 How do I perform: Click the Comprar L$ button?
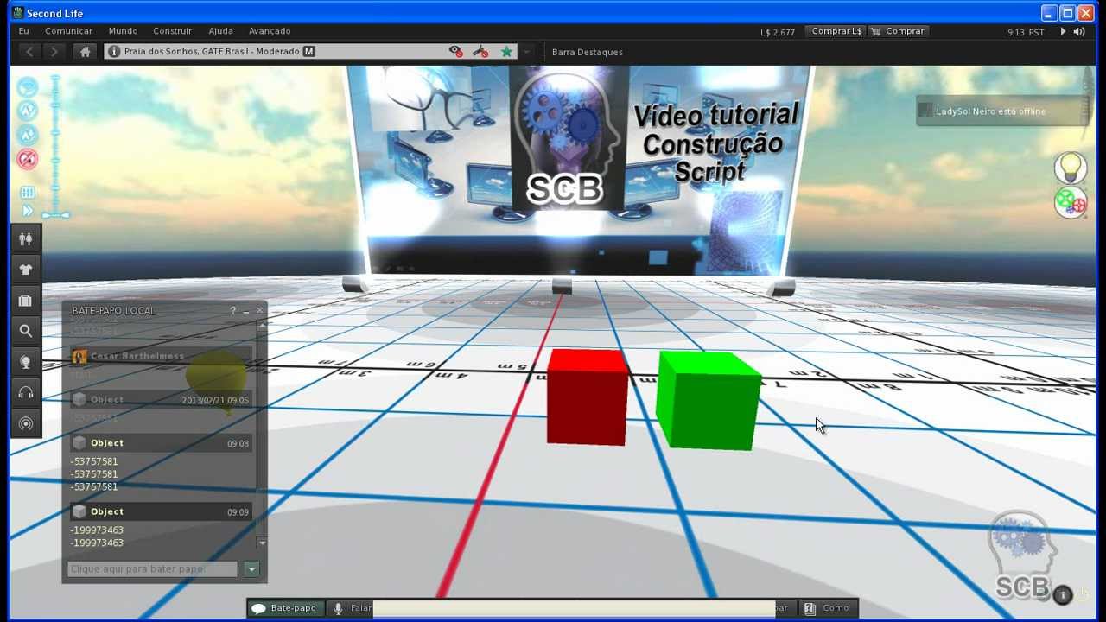tap(836, 31)
